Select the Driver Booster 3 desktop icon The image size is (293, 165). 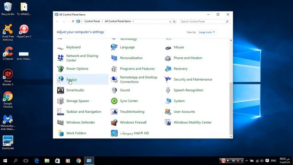click(x=8, y=77)
